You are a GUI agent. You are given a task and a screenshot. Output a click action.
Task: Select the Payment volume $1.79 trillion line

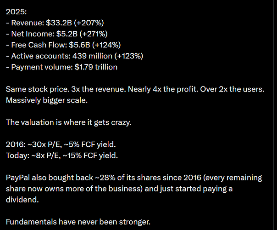(x=61, y=67)
